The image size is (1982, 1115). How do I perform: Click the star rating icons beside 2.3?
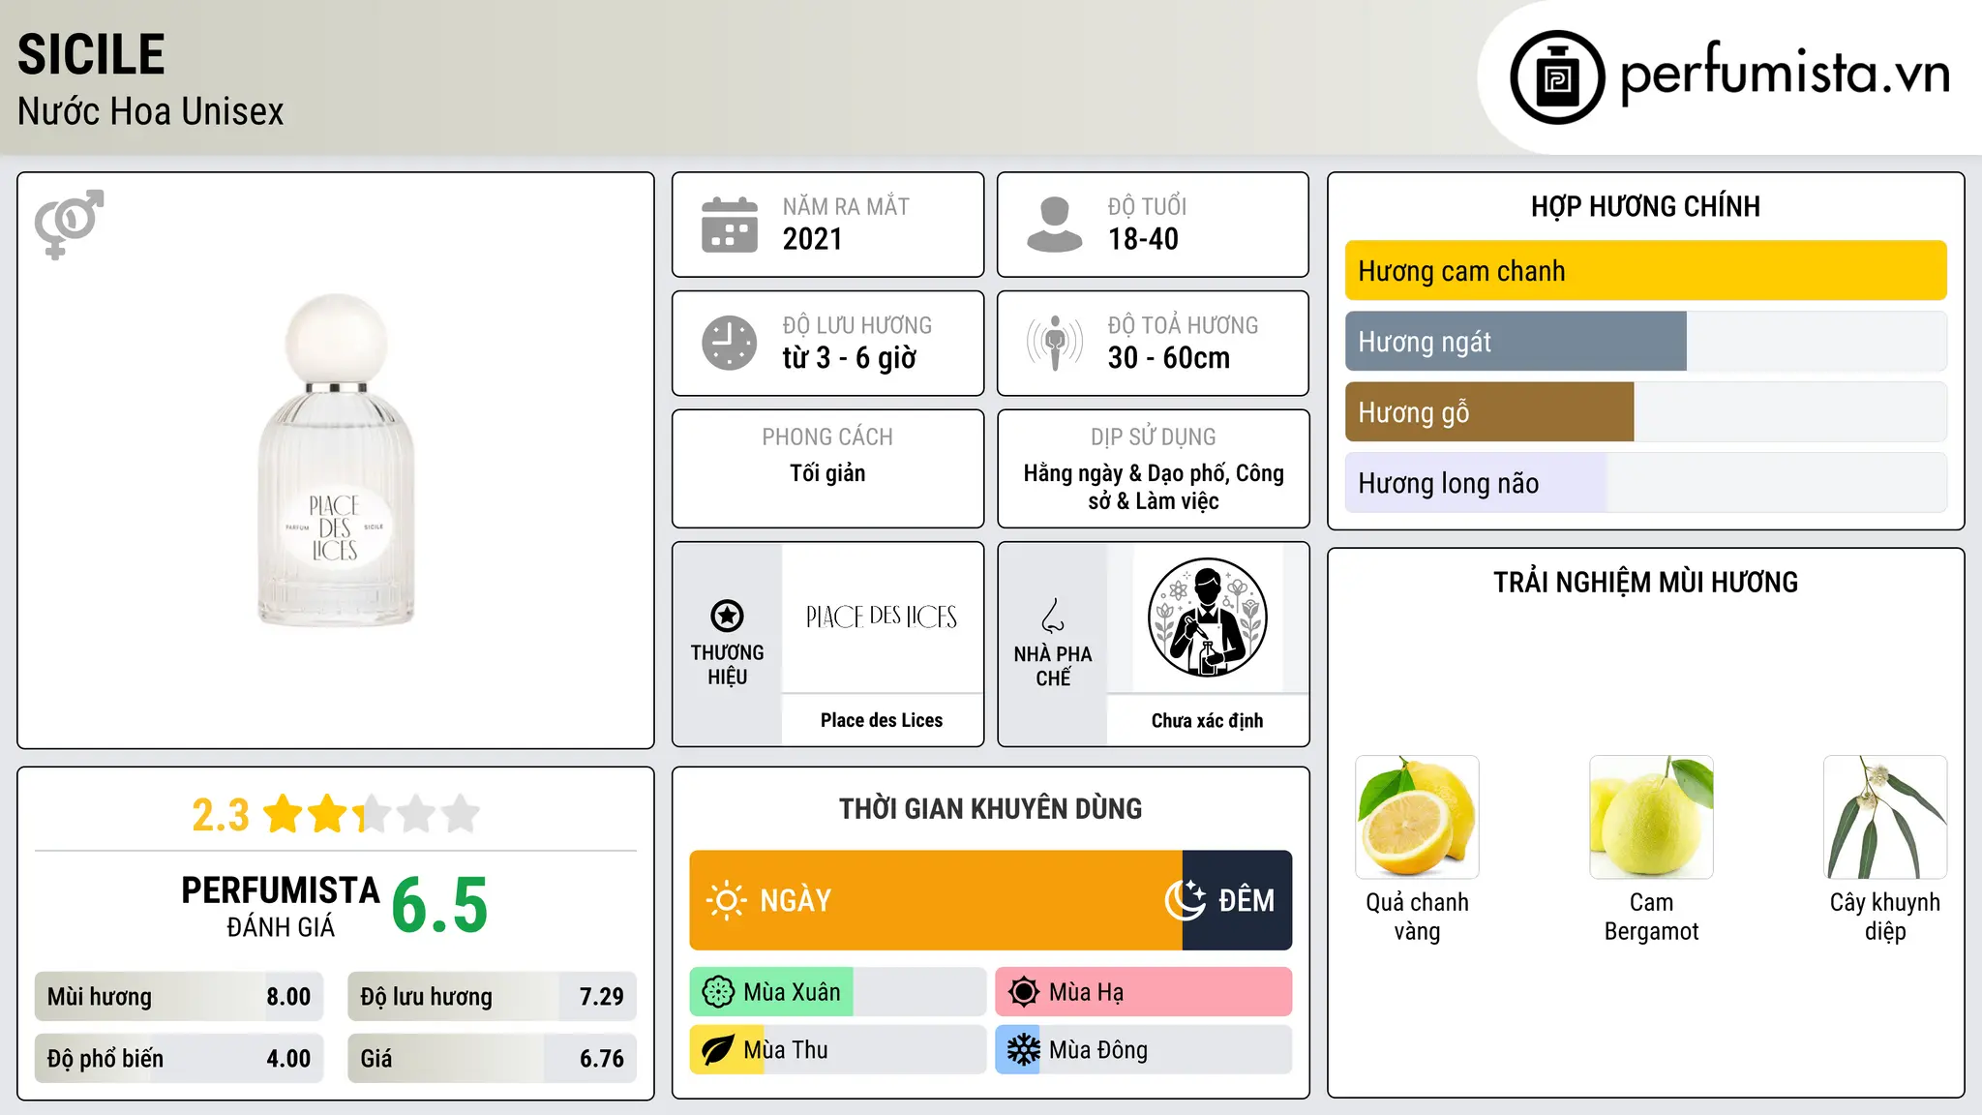click(372, 814)
